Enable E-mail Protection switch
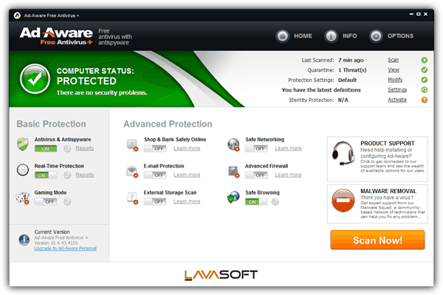 [x=155, y=175]
